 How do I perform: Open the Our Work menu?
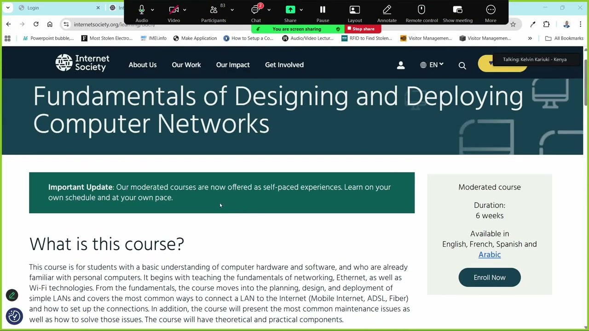tap(186, 65)
